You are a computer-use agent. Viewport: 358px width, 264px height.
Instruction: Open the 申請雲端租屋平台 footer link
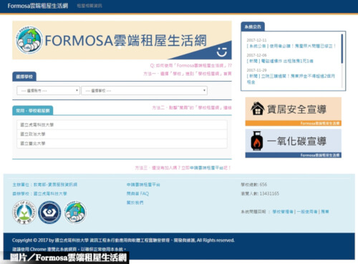(x=143, y=185)
